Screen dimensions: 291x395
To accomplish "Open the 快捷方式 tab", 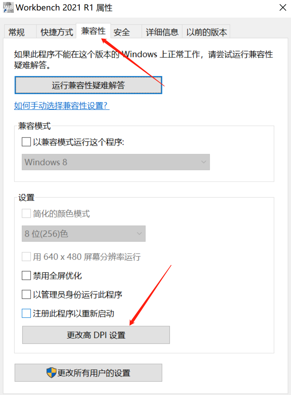I will tap(56, 32).
